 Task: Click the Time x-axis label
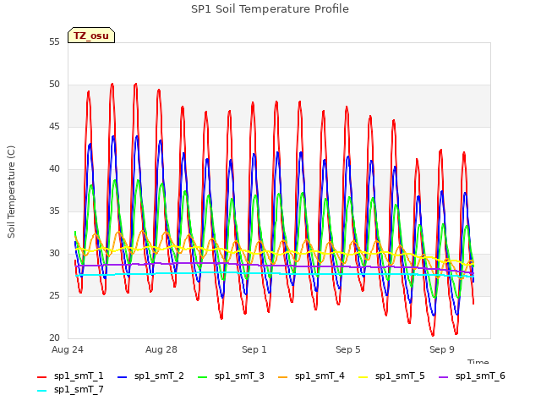click(478, 361)
